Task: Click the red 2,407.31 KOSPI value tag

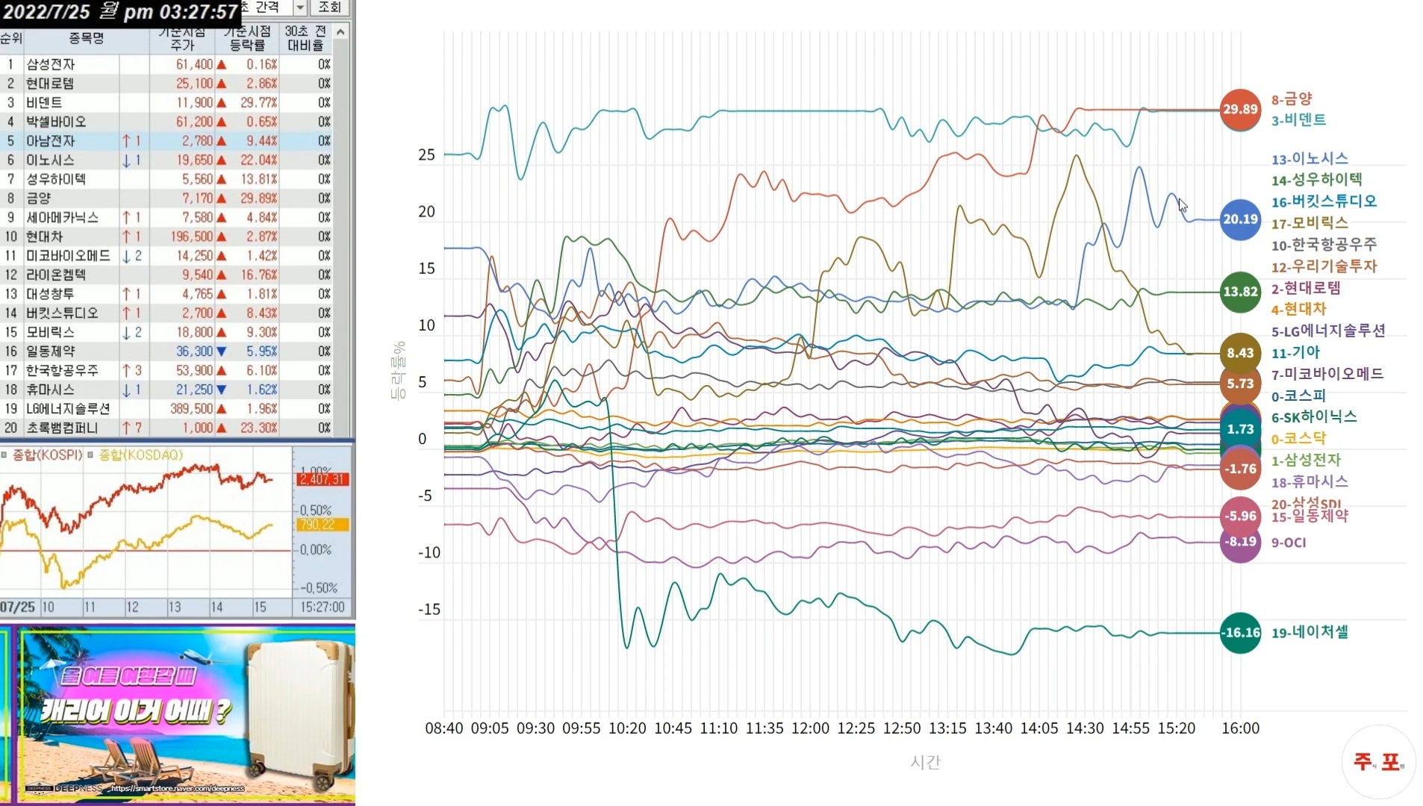Action: [x=323, y=479]
